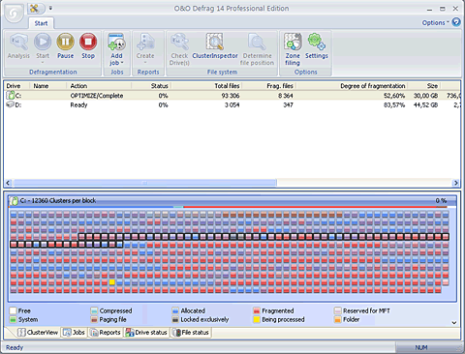
Task: Sort by Status column header
Action: [151, 86]
